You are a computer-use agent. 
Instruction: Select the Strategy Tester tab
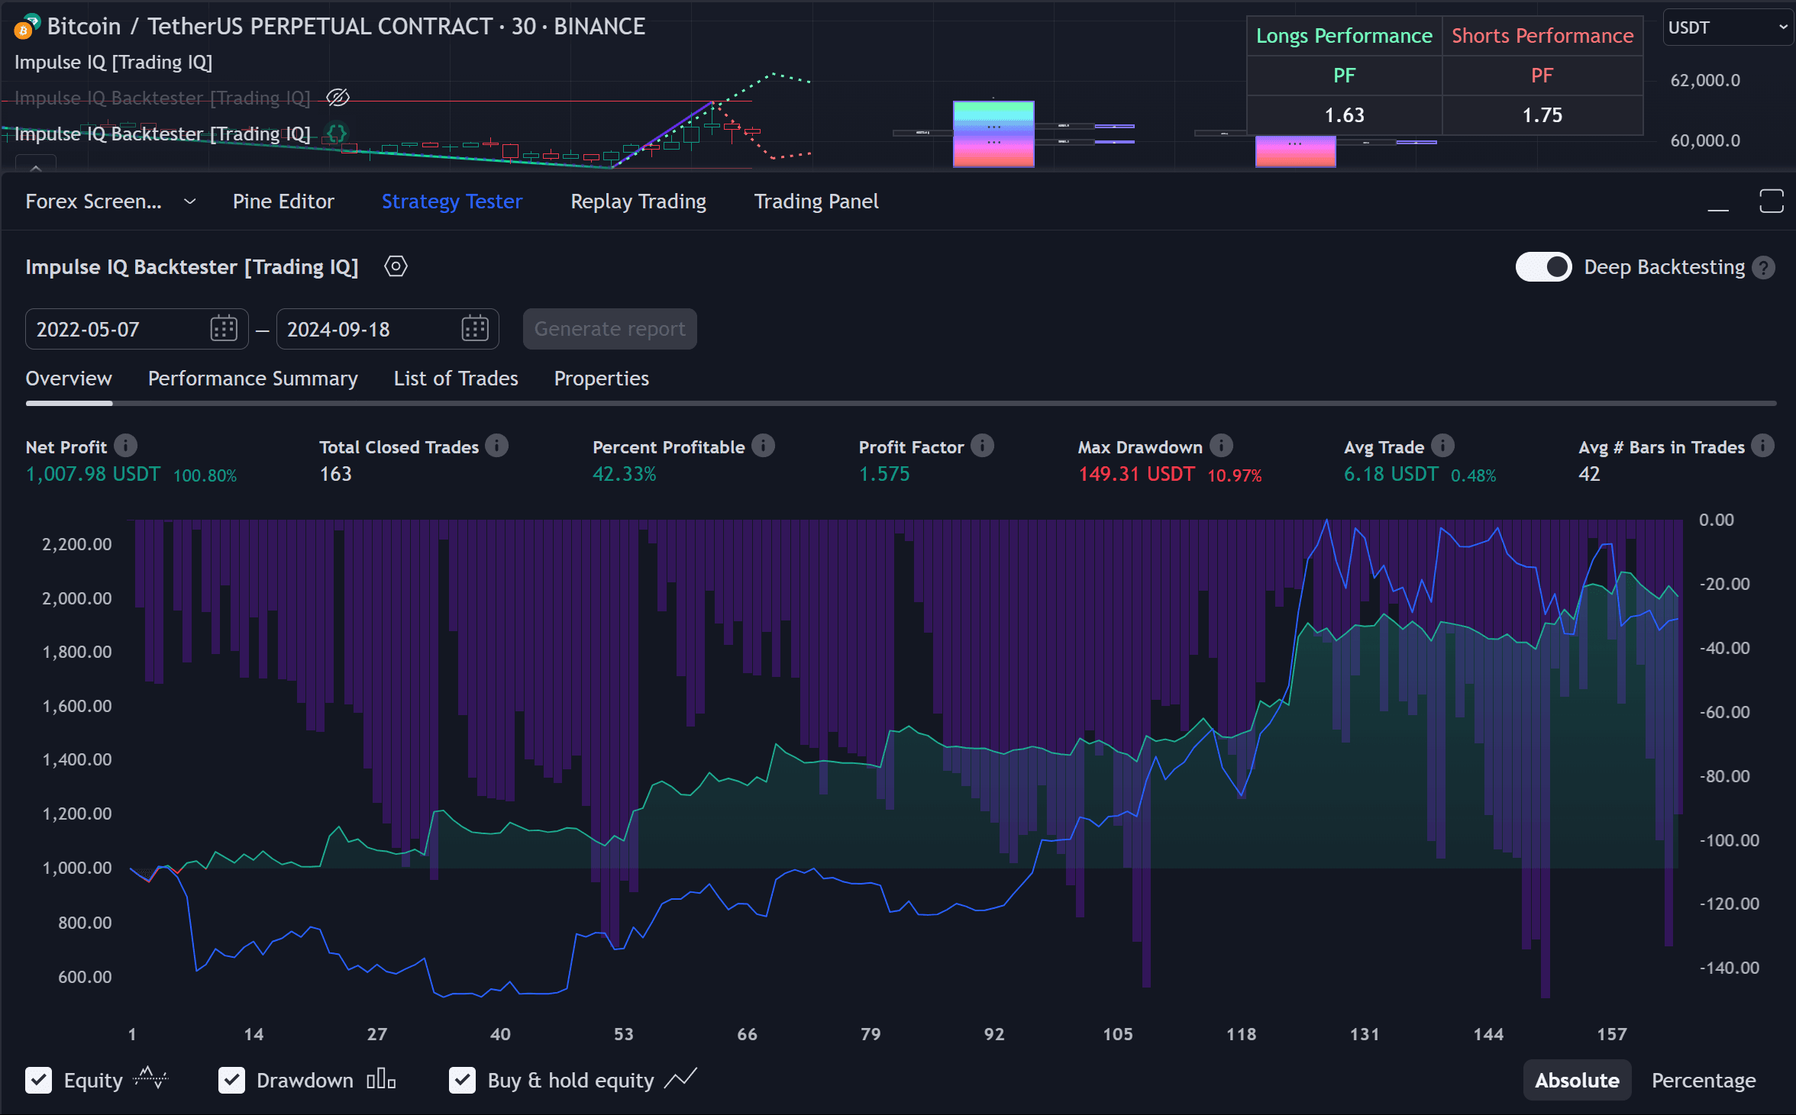452,201
